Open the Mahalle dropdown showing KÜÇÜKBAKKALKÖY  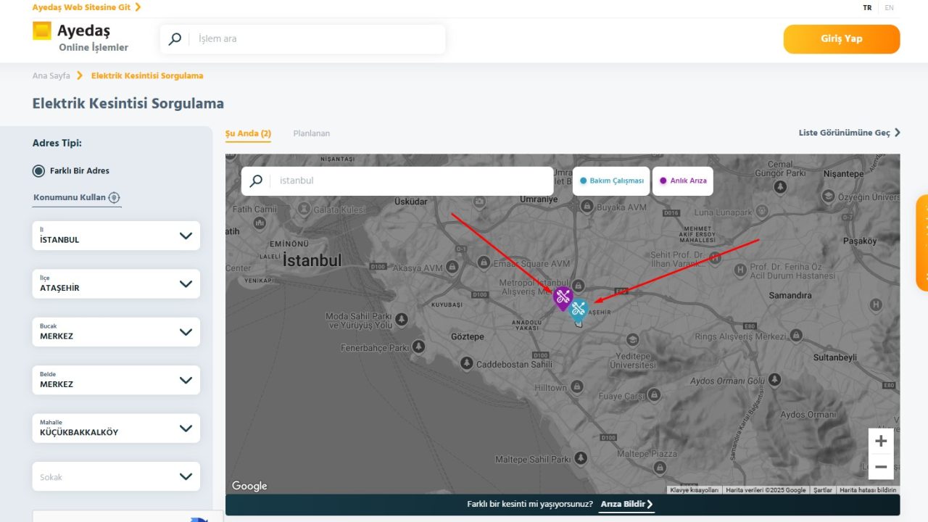[x=116, y=428]
